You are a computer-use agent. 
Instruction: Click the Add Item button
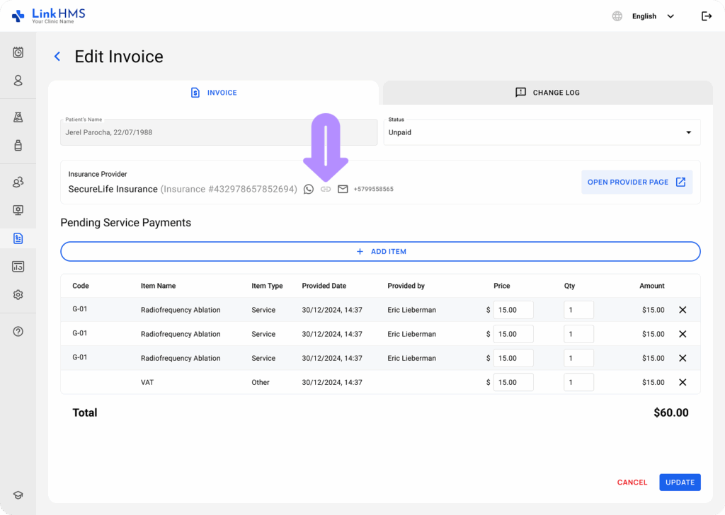(x=380, y=251)
